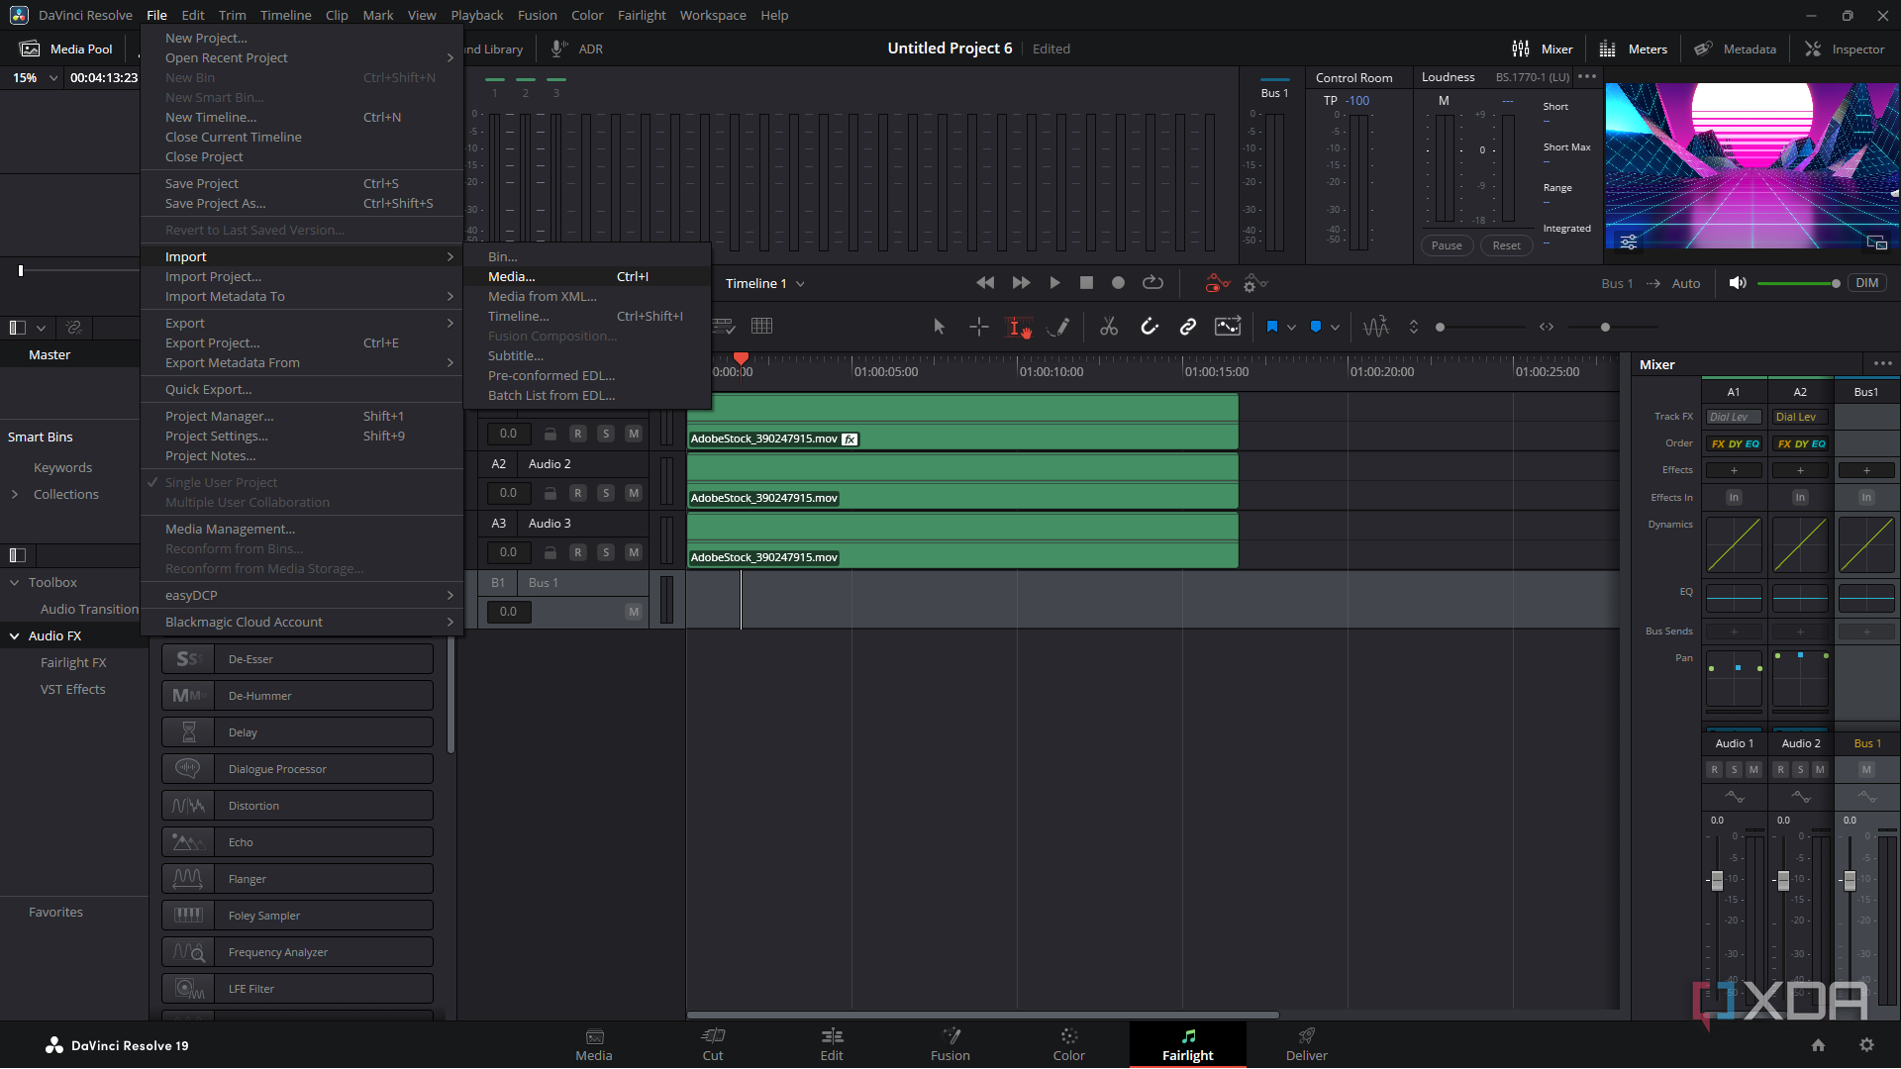Open the Mixer panel
The image size is (1901, 1069).
coord(1543,49)
